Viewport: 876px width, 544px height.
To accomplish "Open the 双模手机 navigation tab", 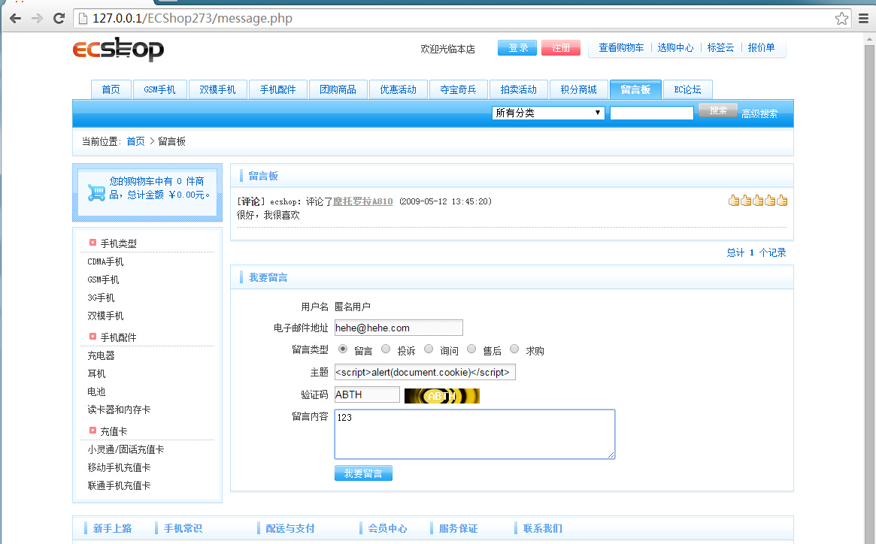I will pos(217,89).
